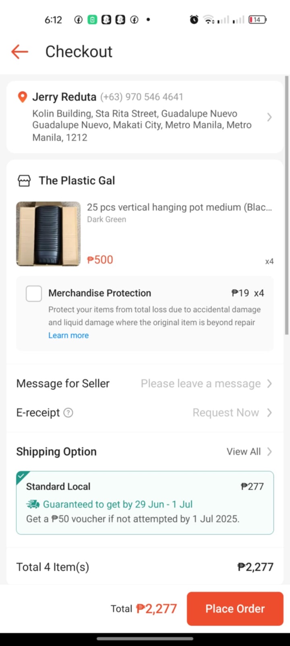This screenshot has height=646, width=290.
Task: Select the Standard Local shipping option
Action: [x=145, y=502]
